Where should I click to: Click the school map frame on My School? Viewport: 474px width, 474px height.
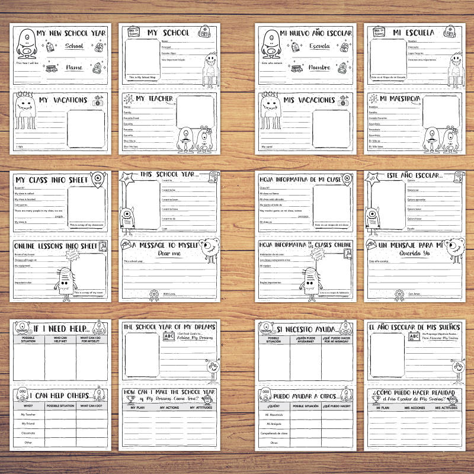point(141,56)
